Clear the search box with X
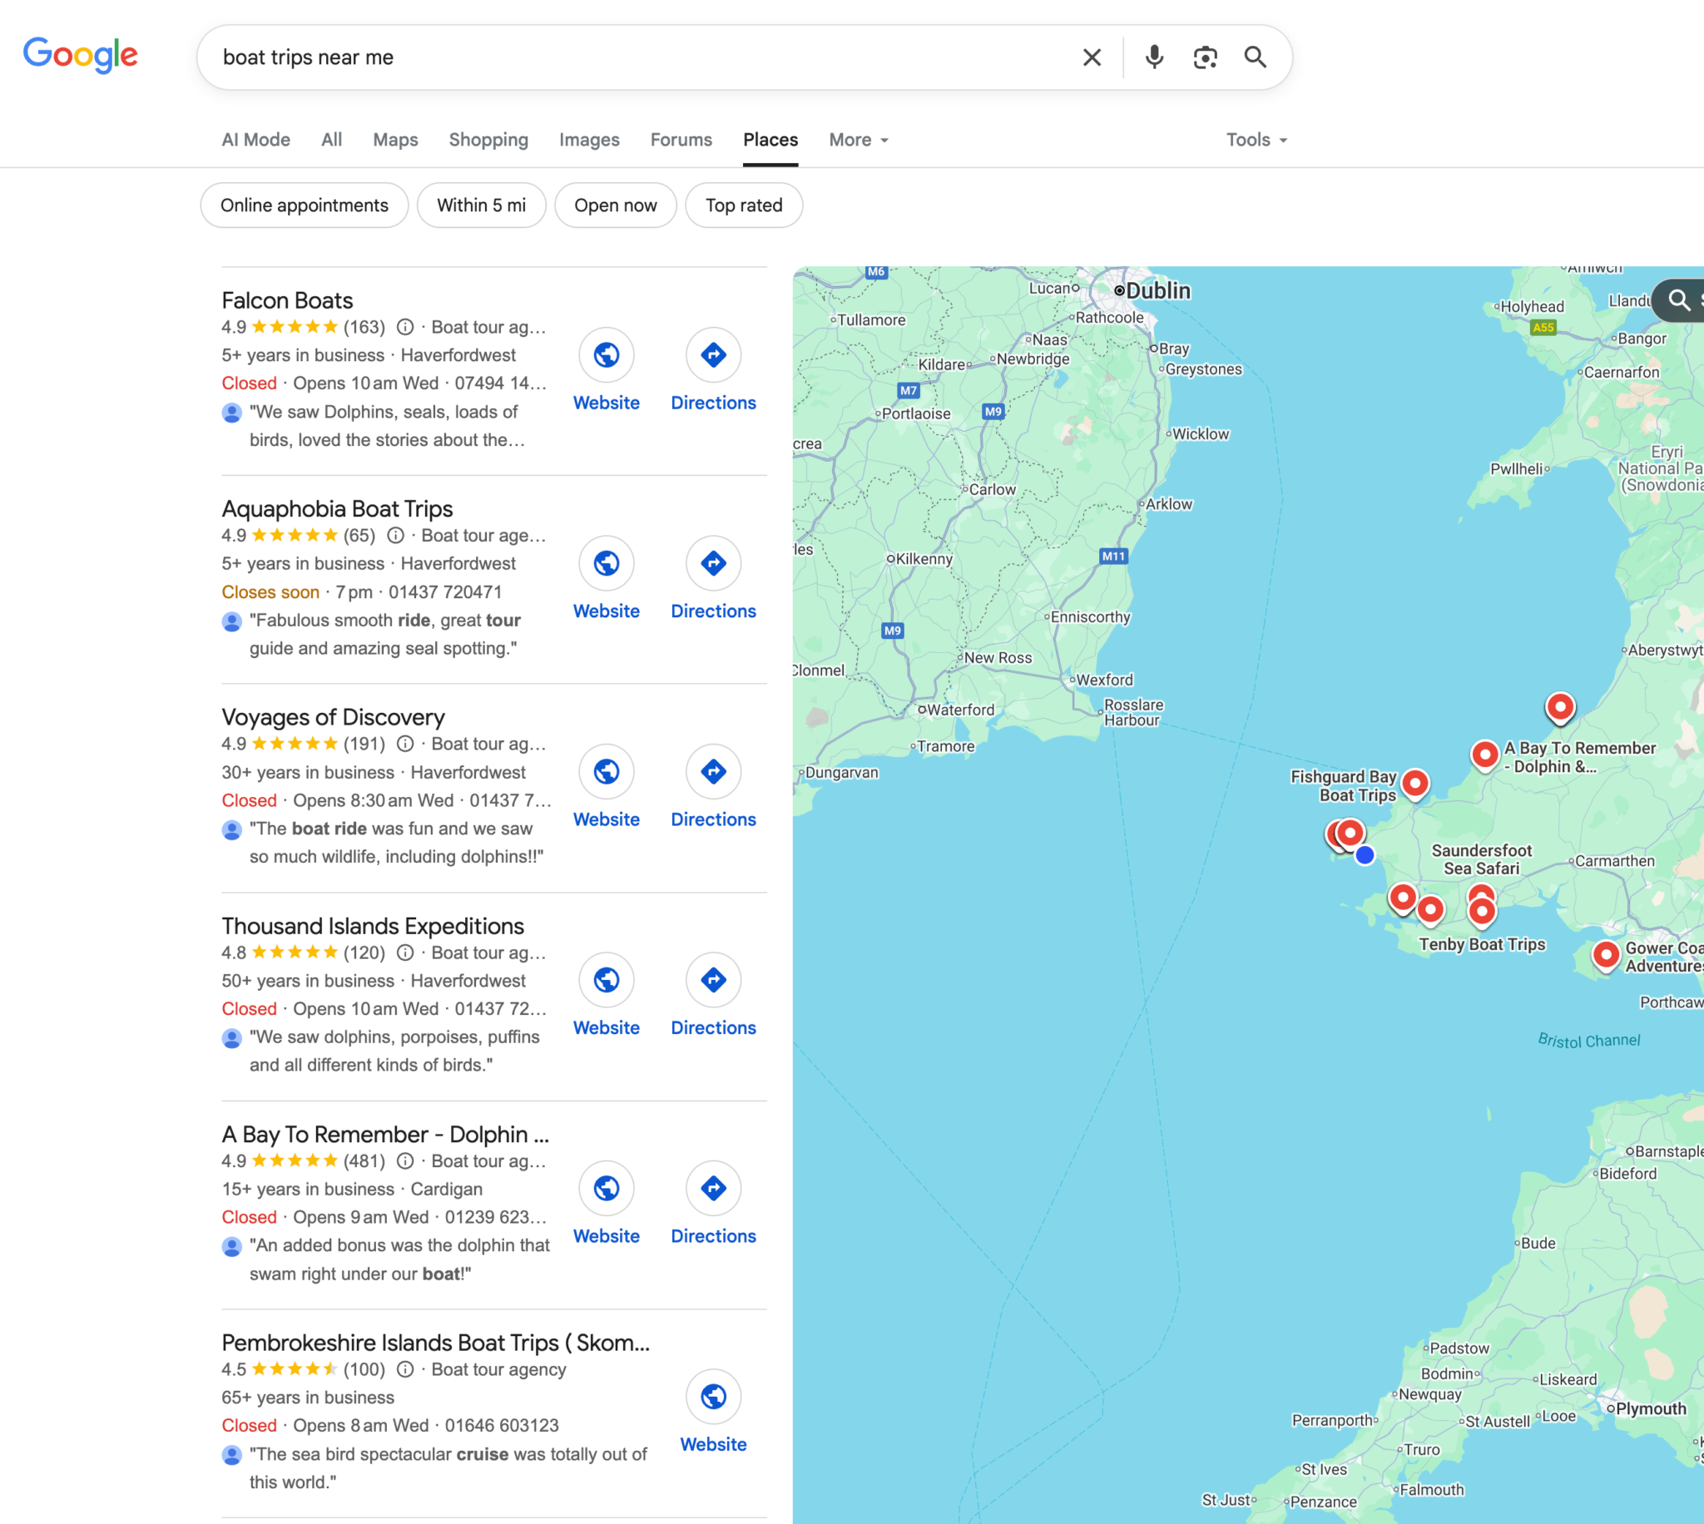The width and height of the screenshot is (1704, 1524). [1091, 57]
